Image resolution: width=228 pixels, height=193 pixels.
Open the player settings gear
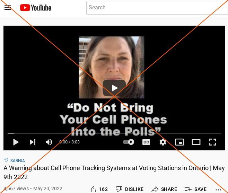click(163, 142)
